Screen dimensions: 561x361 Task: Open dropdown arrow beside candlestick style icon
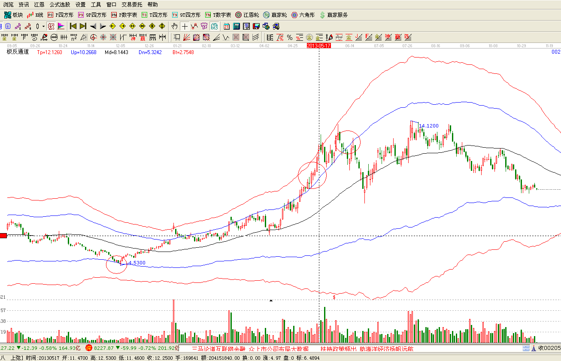coord(43,26)
